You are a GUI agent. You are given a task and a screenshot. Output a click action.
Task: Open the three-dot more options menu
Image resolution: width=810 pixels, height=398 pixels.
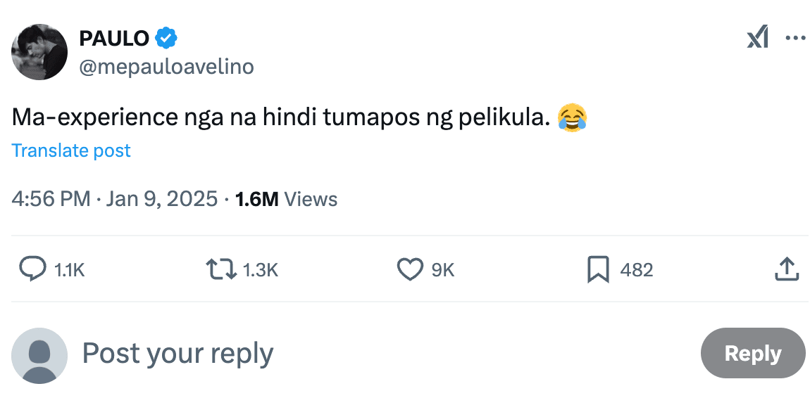[x=795, y=37]
